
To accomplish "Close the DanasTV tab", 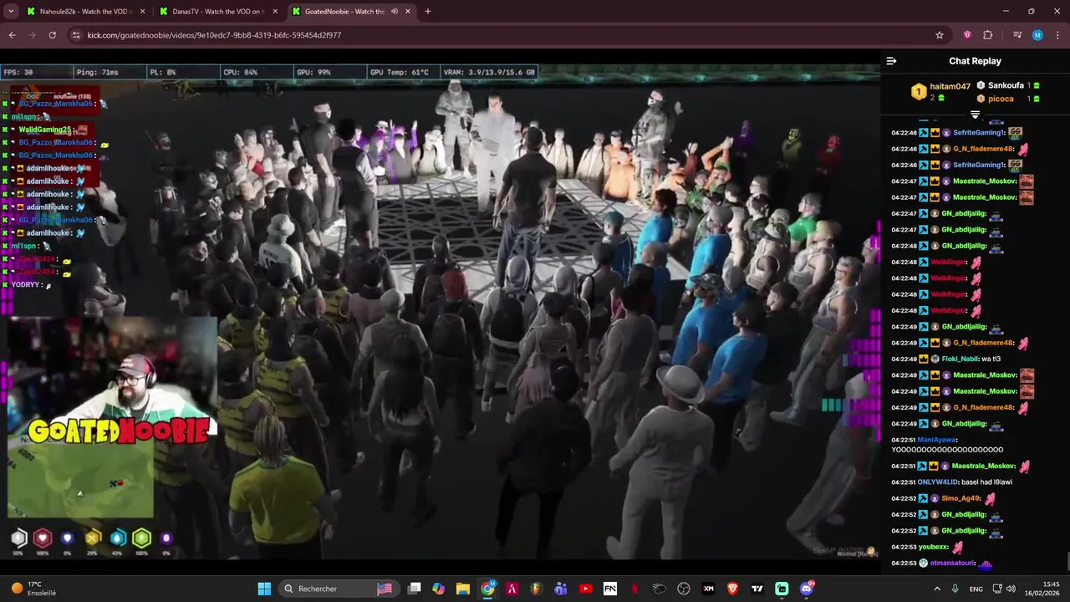I will (x=275, y=12).
